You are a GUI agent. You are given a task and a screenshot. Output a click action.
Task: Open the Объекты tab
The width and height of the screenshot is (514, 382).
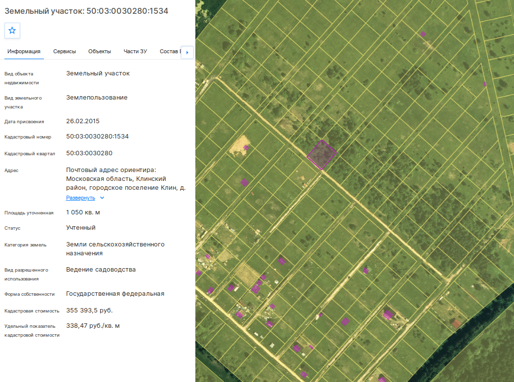[x=100, y=51]
